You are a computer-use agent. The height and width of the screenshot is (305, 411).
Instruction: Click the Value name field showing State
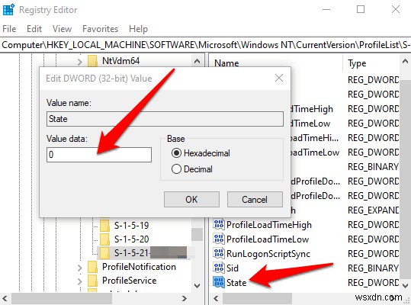(x=165, y=119)
